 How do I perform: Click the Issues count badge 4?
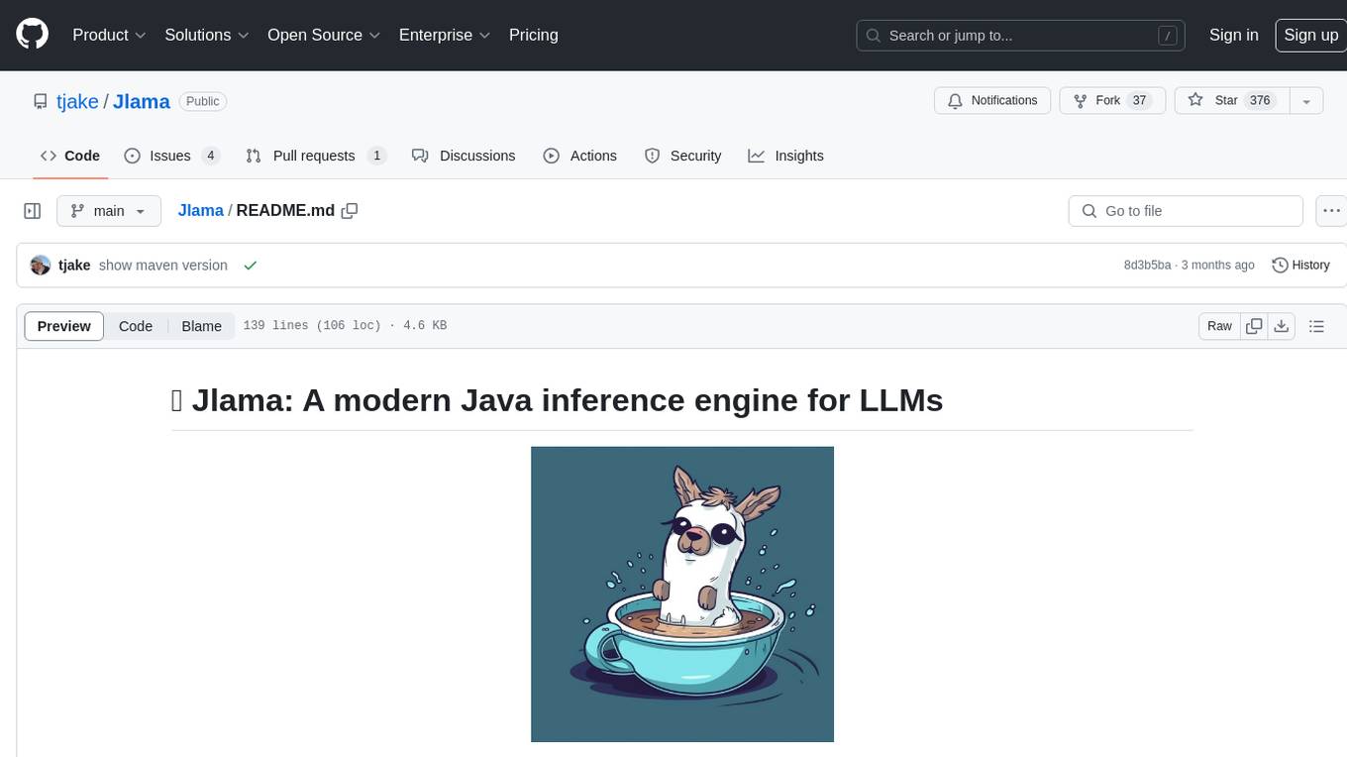[x=210, y=156]
